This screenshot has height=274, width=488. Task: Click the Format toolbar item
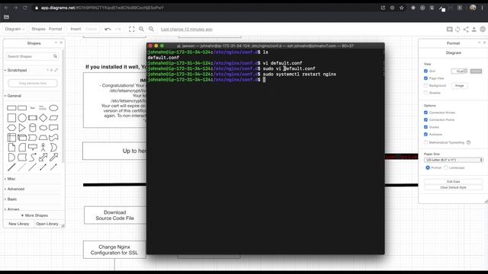(x=56, y=29)
